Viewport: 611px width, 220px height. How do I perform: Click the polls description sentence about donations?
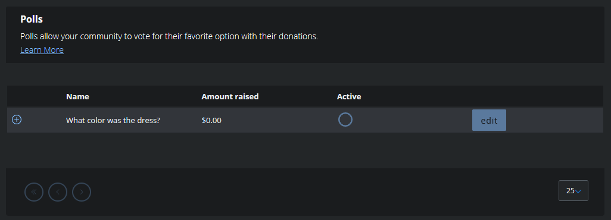click(x=169, y=37)
